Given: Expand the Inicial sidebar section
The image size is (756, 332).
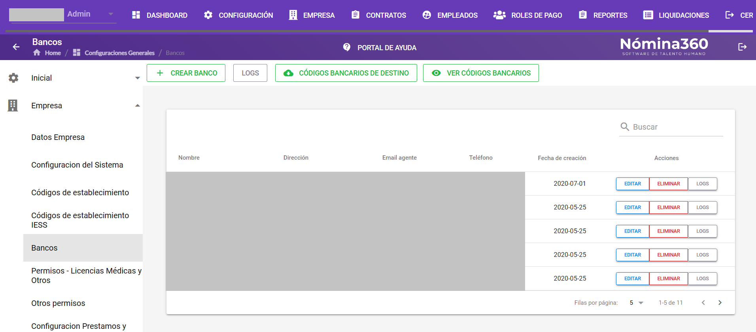Looking at the screenshot, I should (x=138, y=78).
